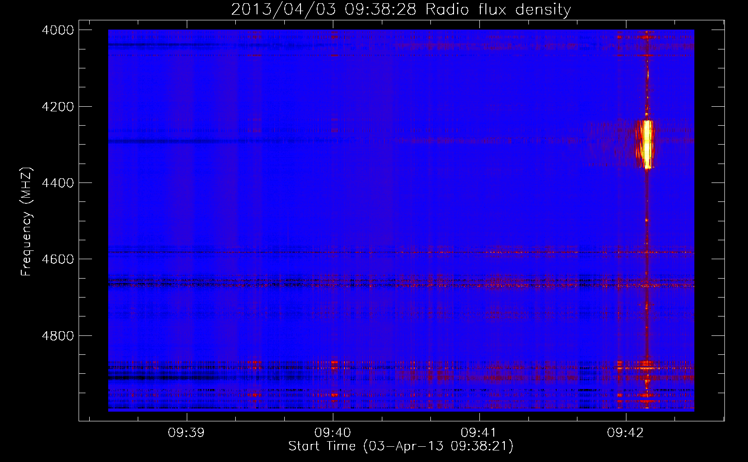Click the plot title "2013/04/03 09:38:28 Radio flux density"
This screenshot has height=462, width=748.
[x=401, y=9]
